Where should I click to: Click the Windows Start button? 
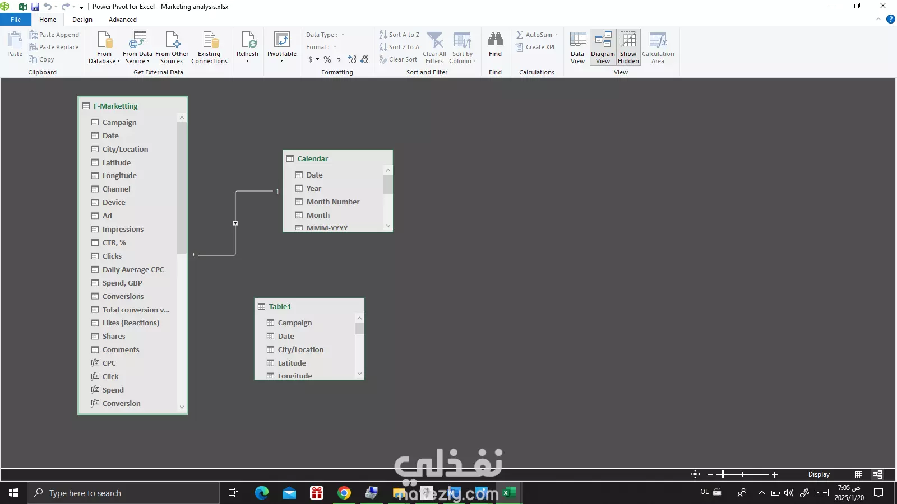coord(13,493)
